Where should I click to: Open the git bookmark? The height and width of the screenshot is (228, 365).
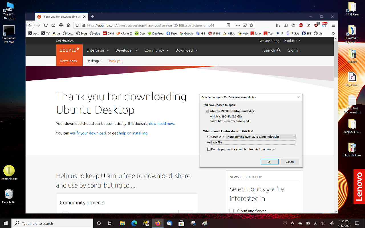tap(318, 33)
